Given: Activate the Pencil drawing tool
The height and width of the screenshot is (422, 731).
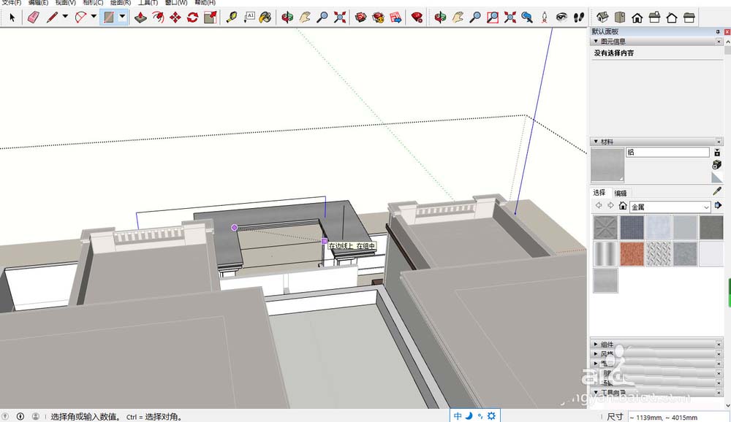Looking at the screenshot, I should (x=52, y=16).
